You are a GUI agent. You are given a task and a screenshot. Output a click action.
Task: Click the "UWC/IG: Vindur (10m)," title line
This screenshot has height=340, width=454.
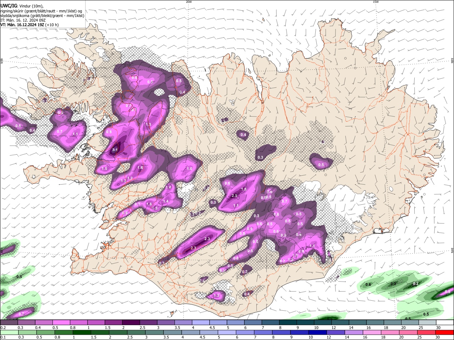[22, 6]
